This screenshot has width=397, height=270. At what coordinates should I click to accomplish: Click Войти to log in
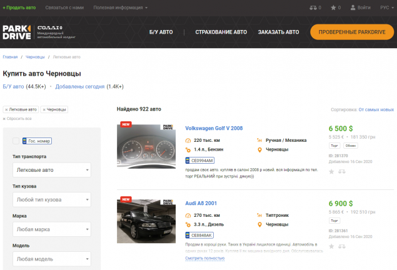click(364, 7)
